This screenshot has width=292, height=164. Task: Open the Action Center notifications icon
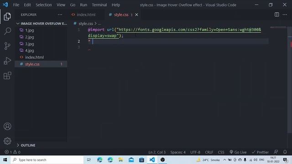coord(285,160)
